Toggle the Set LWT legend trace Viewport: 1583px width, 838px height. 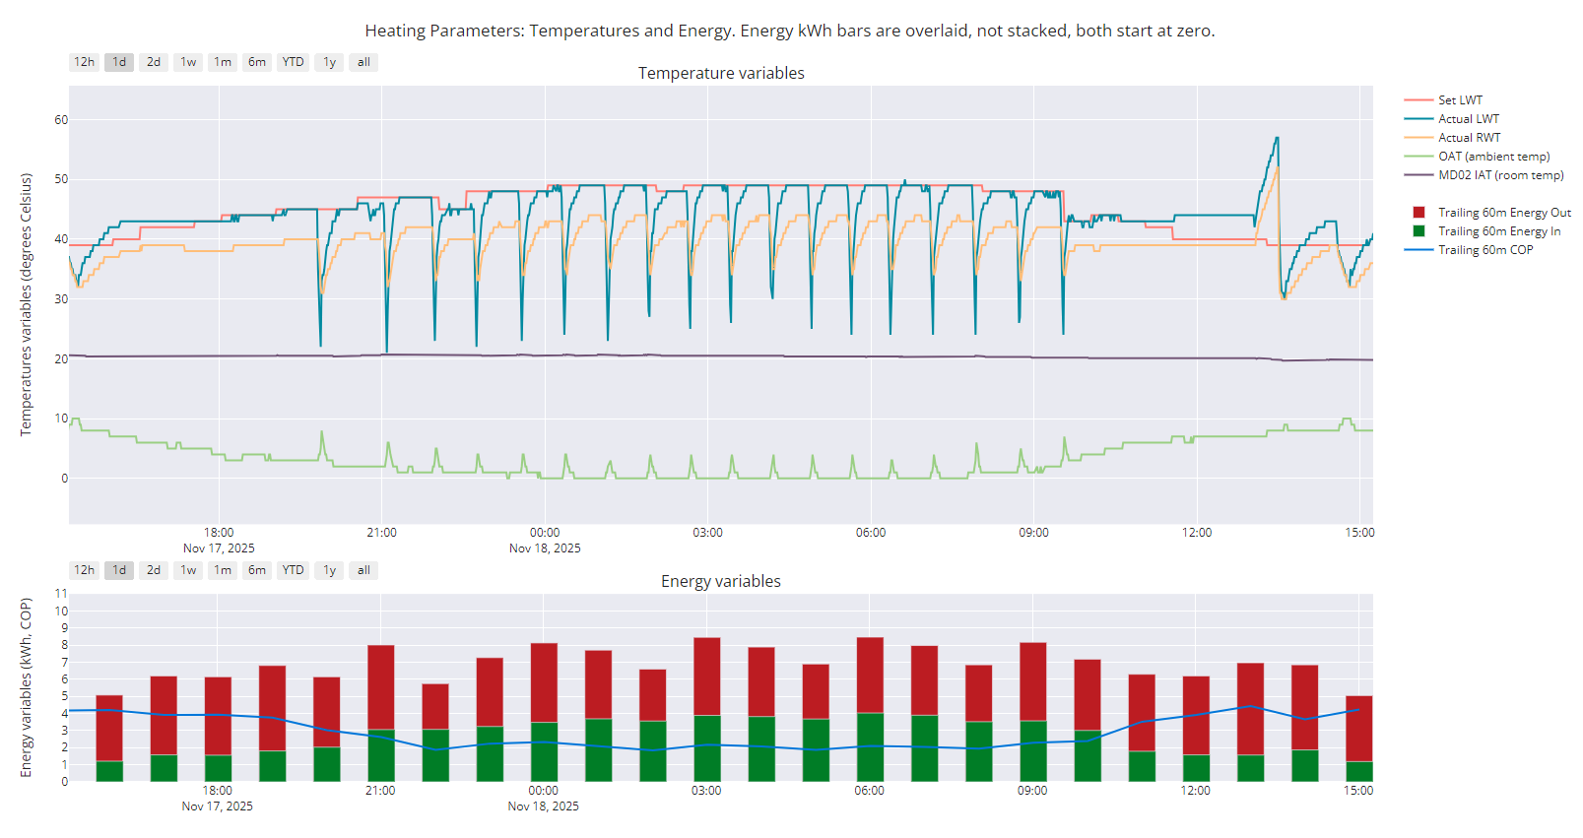(x=1460, y=100)
